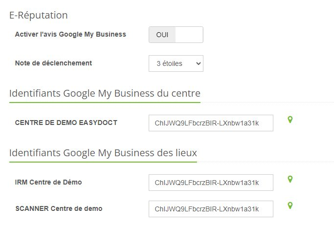Image resolution: width=334 pixels, height=227 pixels.
Task: Click the Note de déclenchement label
Action: [53, 63]
